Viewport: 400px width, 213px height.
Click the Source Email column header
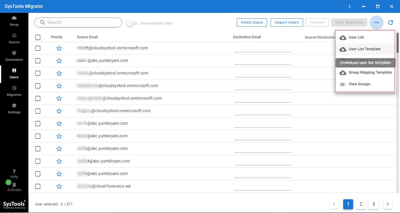(87, 37)
